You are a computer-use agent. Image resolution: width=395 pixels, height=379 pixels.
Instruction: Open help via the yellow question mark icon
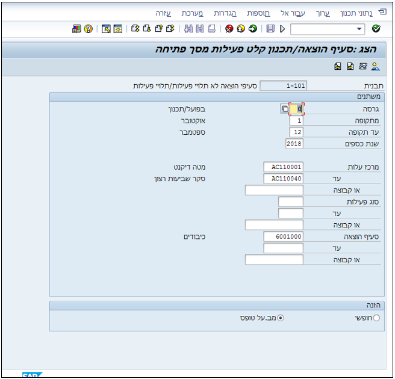[x=89, y=29]
